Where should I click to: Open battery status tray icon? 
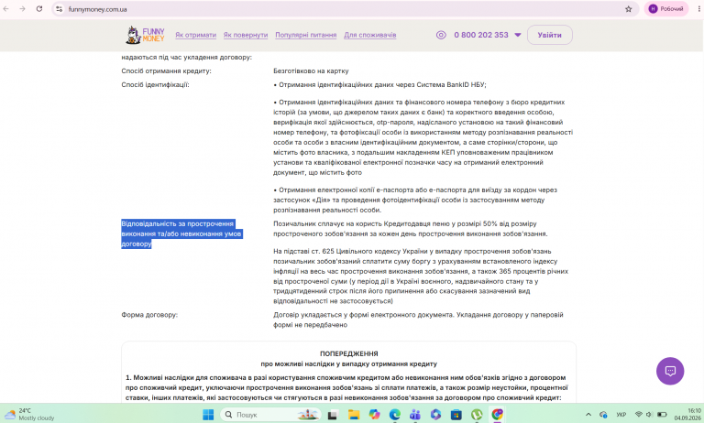coord(662,415)
